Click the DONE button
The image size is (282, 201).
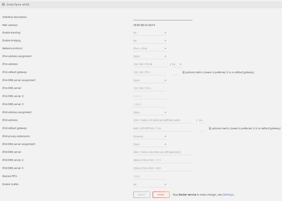(161, 195)
